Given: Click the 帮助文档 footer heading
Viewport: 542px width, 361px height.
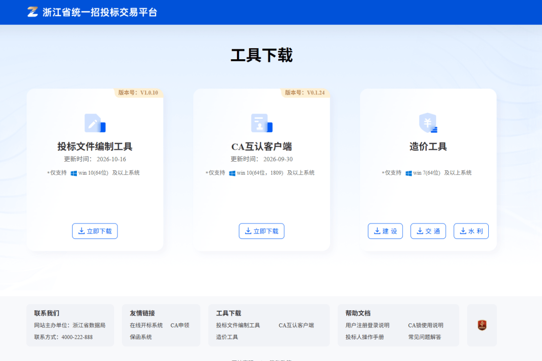Looking at the screenshot, I should pyautogui.click(x=358, y=313).
